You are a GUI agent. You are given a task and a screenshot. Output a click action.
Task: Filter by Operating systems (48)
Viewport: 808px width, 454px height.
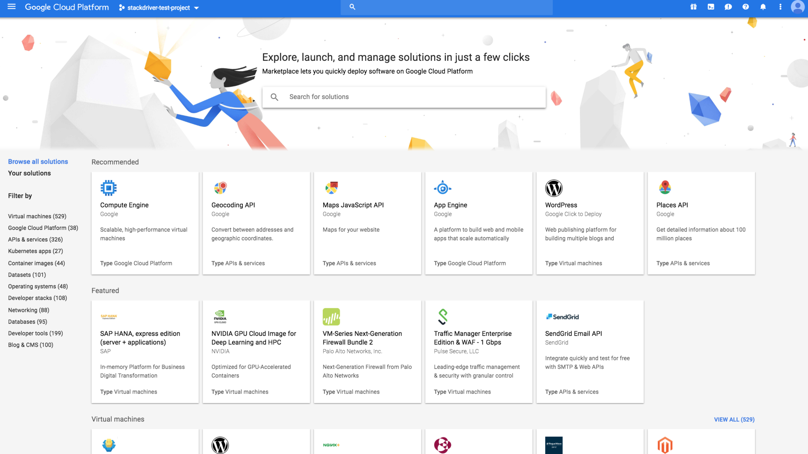tap(38, 286)
